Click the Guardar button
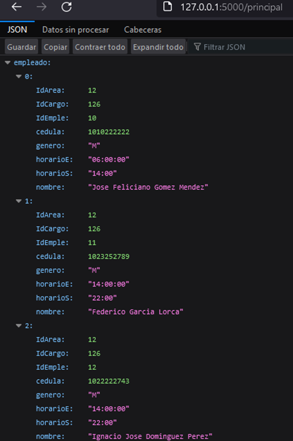The width and height of the screenshot is (293, 441). [21, 46]
